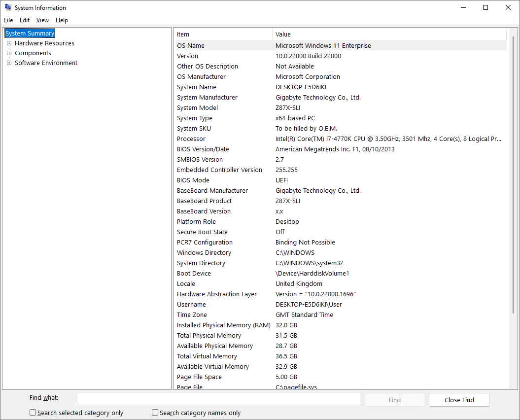Select Hardware Abstraction Layer row

pyautogui.click(x=341, y=294)
